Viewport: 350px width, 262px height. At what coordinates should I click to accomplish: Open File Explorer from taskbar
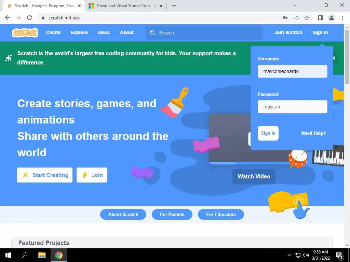(x=42, y=255)
